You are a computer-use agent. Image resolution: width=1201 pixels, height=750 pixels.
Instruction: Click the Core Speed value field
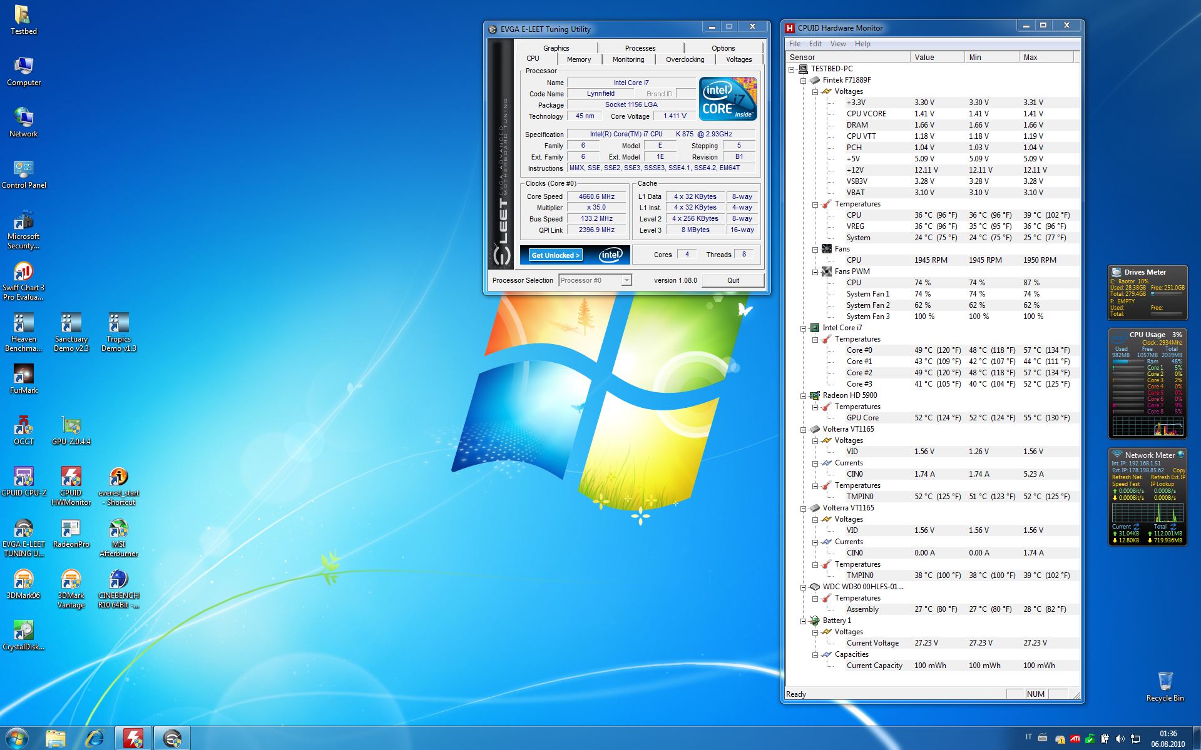[596, 196]
